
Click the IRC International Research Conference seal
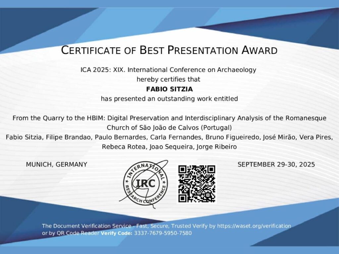[145, 182]
